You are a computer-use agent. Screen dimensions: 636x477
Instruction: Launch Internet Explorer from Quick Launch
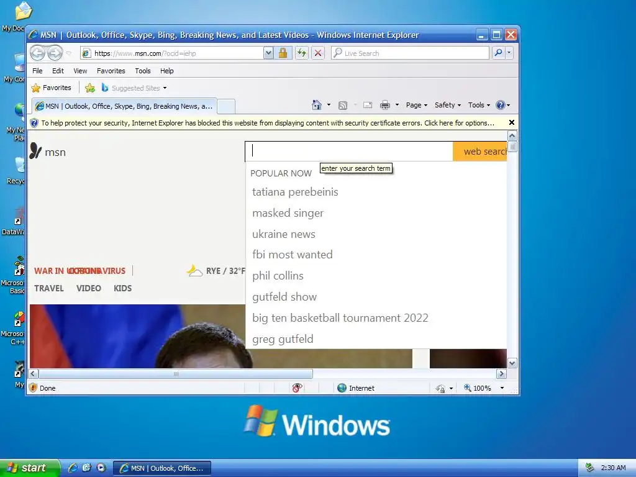73,468
